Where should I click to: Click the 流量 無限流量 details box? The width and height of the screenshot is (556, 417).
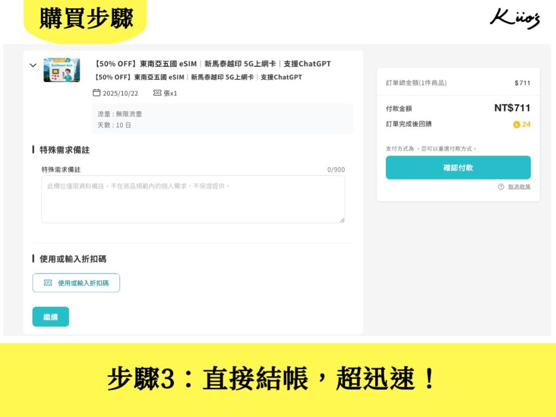pos(223,119)
